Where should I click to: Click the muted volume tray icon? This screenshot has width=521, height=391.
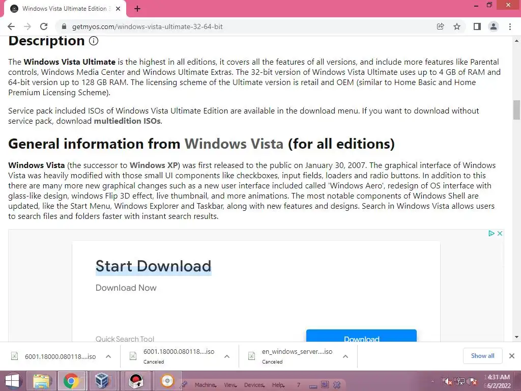[447, 381]
